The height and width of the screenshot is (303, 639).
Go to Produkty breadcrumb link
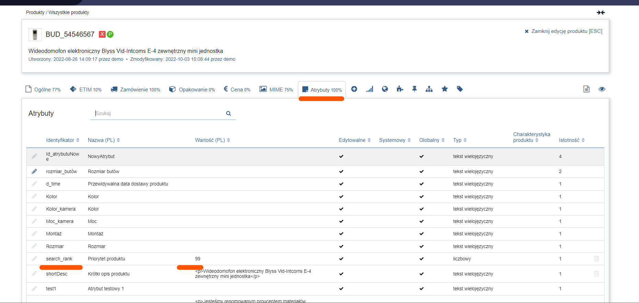coord(35,12)
